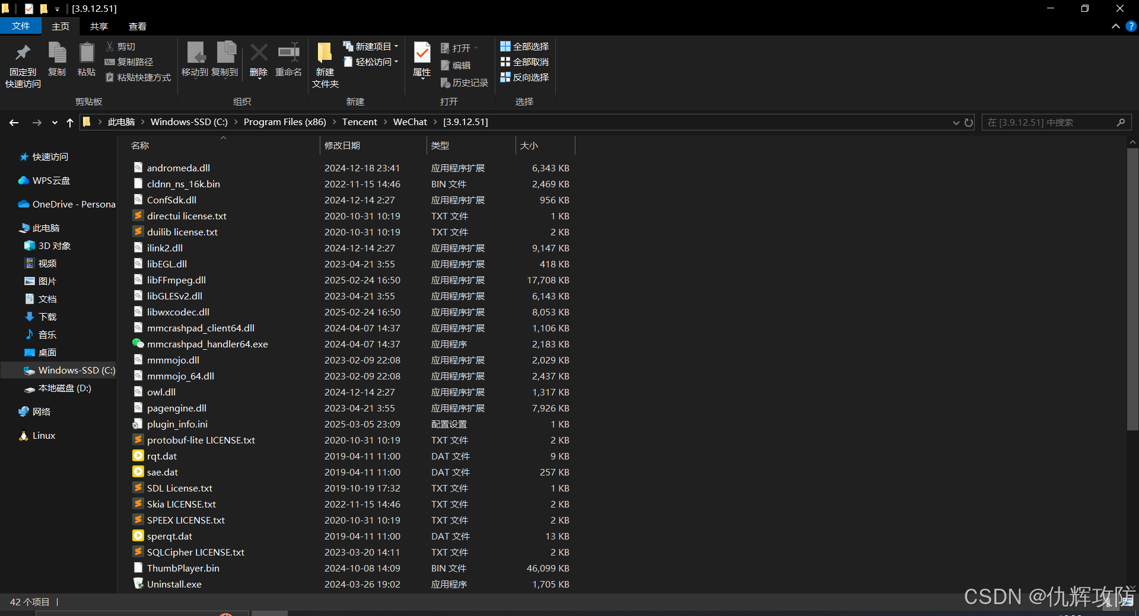This screenshot has width=1139, height=616.
Task: Open the New Item (新建项目) dropdown
Action: pos(371,46)
